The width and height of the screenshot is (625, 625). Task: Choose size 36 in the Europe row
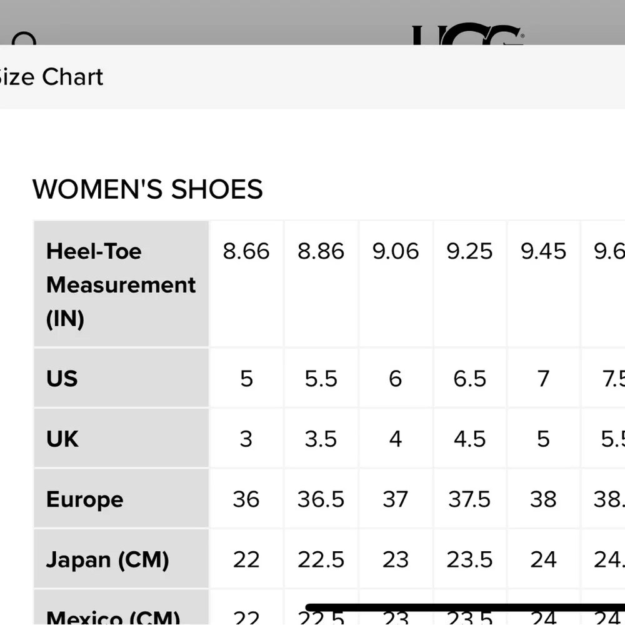tap(246, 499)
